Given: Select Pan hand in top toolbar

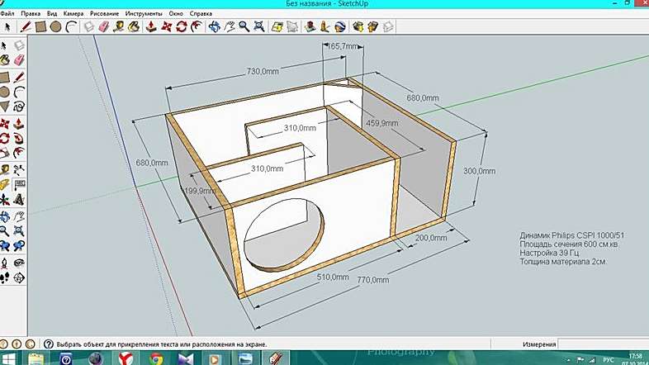Looking at the screenshot, I should [230, 27].
